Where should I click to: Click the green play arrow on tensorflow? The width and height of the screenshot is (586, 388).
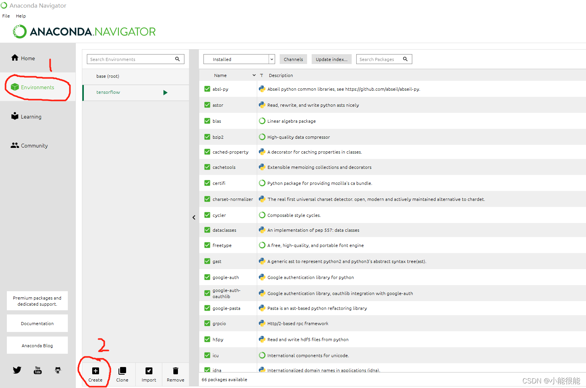click(165, 92)
